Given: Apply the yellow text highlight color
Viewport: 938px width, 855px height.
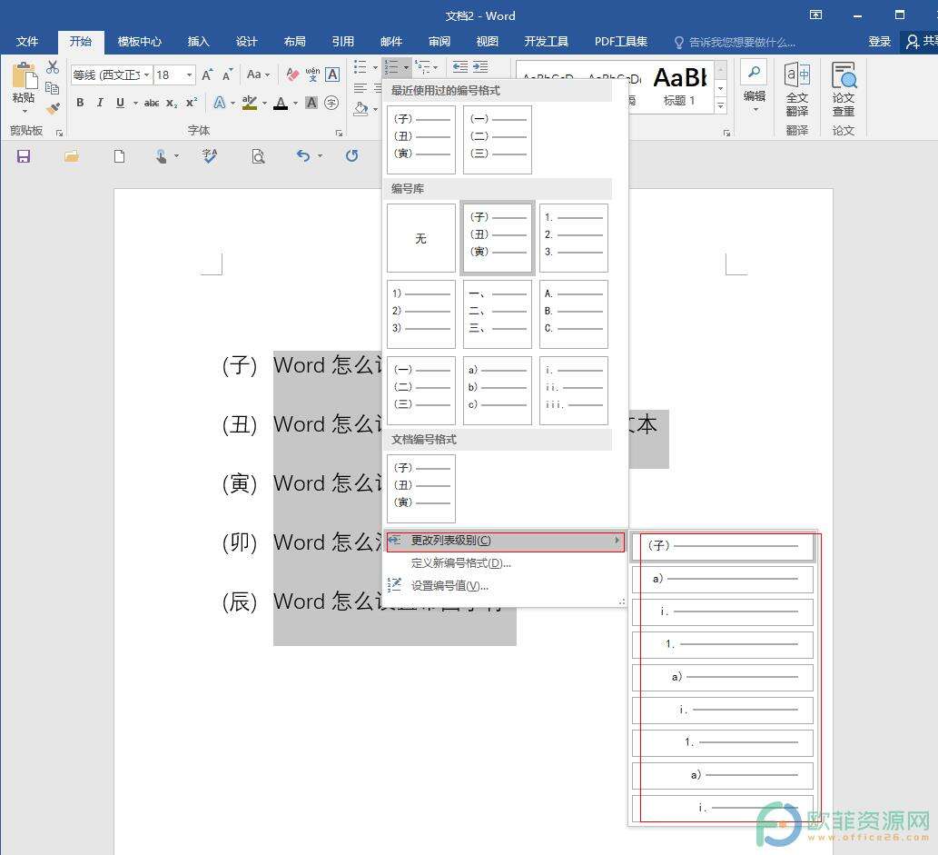Looking at the screenshot, I should [x=250, y=103].
